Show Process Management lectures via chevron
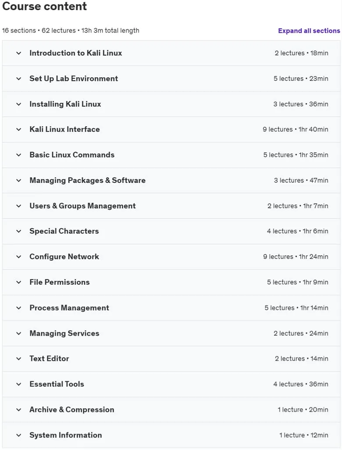This screenshot has height=450, width=342. coord(18,308)
